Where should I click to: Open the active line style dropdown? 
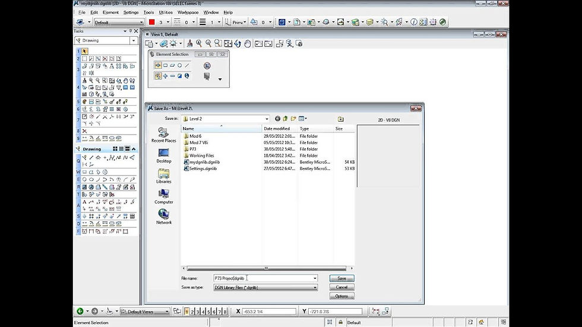(x=194, y=22)
